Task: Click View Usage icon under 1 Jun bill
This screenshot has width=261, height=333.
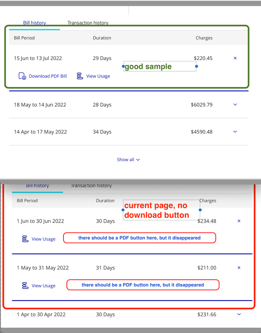Action: (x=25, y=239)
